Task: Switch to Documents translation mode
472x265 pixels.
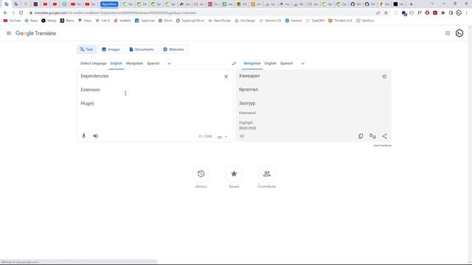Action: (x=142, y=49)
